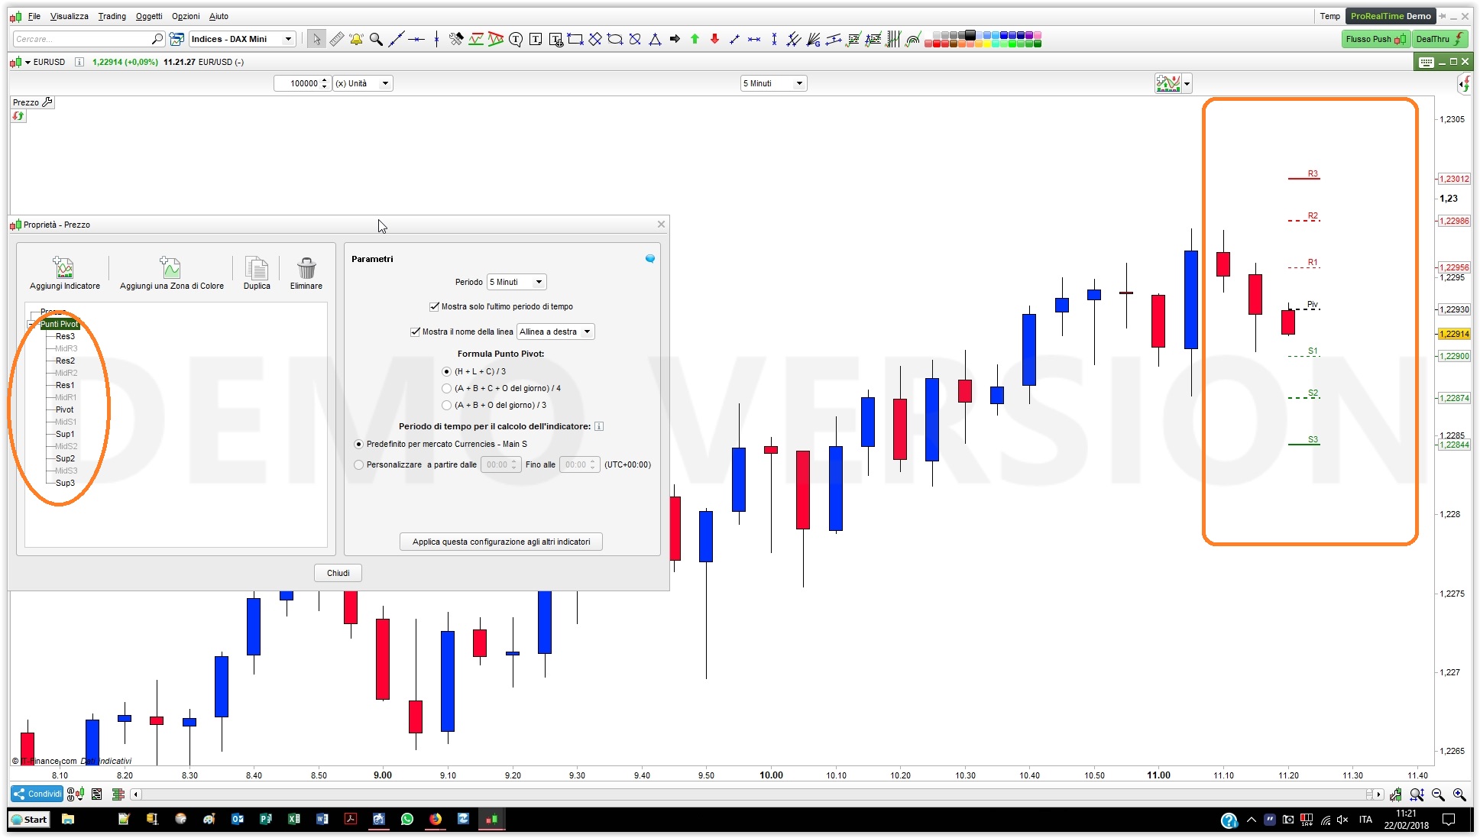Select Res2 in the Punti Pivot tree
This screenshot has width=1480, height=838.
(65, 361)
